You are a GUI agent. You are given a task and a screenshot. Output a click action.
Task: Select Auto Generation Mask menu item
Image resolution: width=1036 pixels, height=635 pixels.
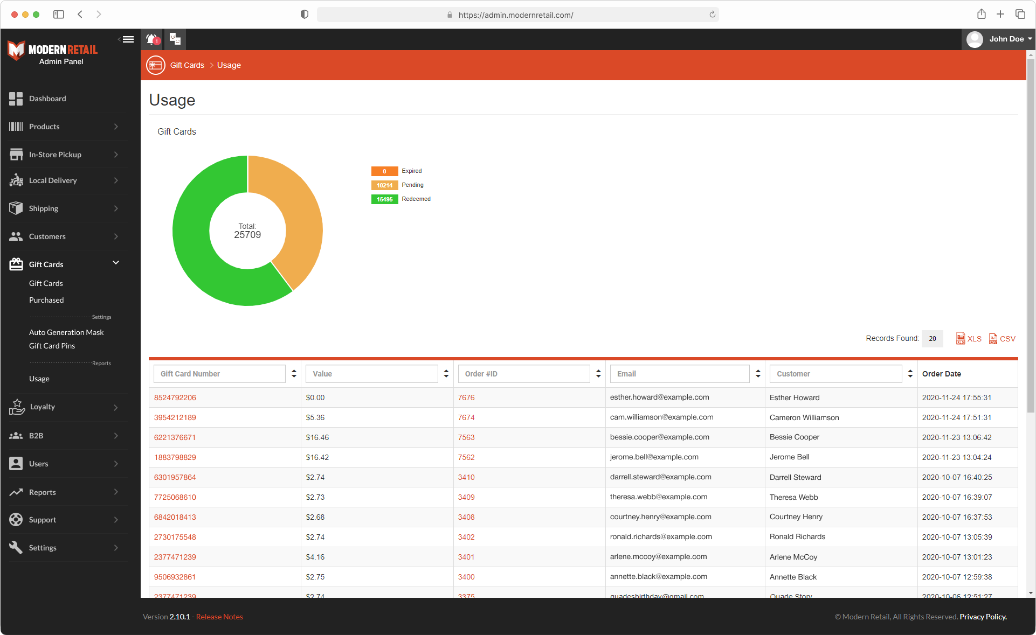66,332
